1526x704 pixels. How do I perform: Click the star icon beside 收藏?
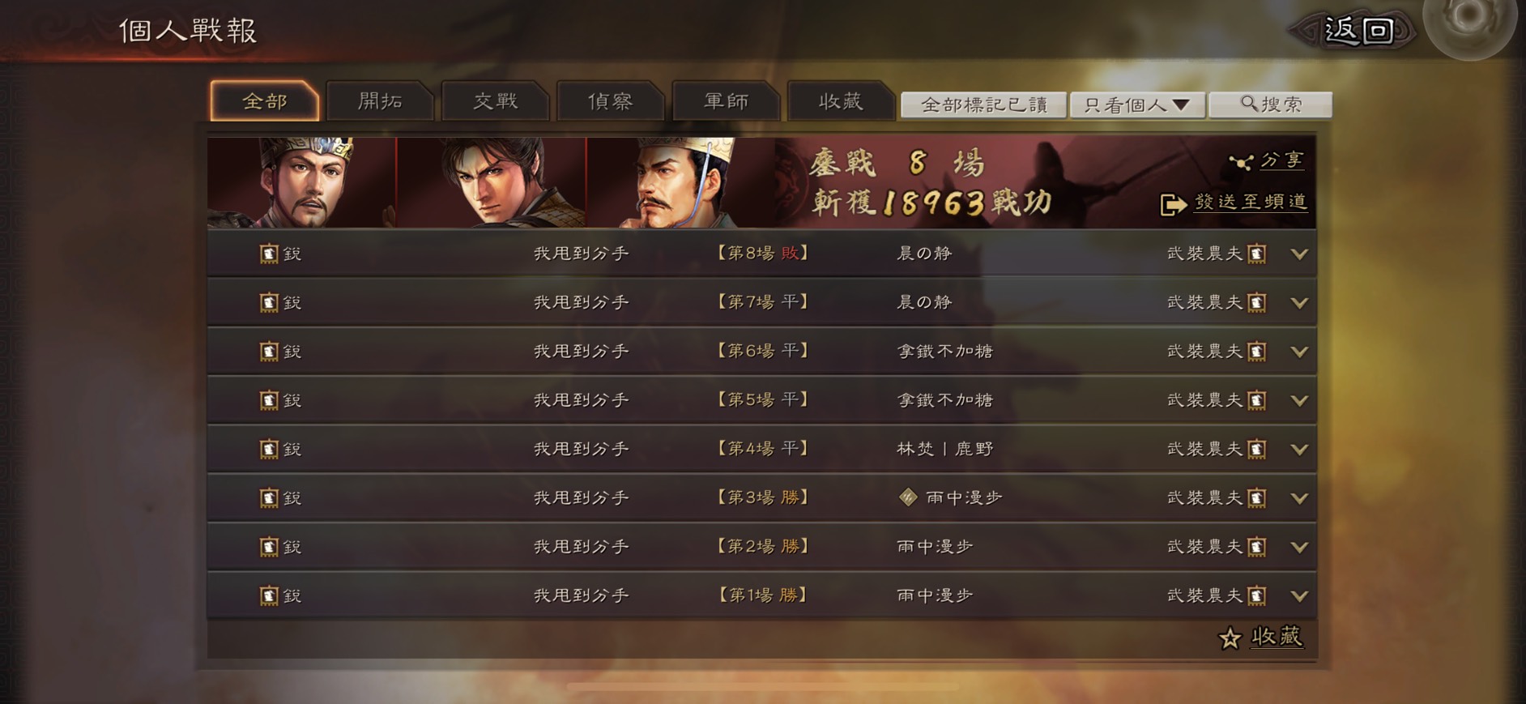pos(1230,638)
